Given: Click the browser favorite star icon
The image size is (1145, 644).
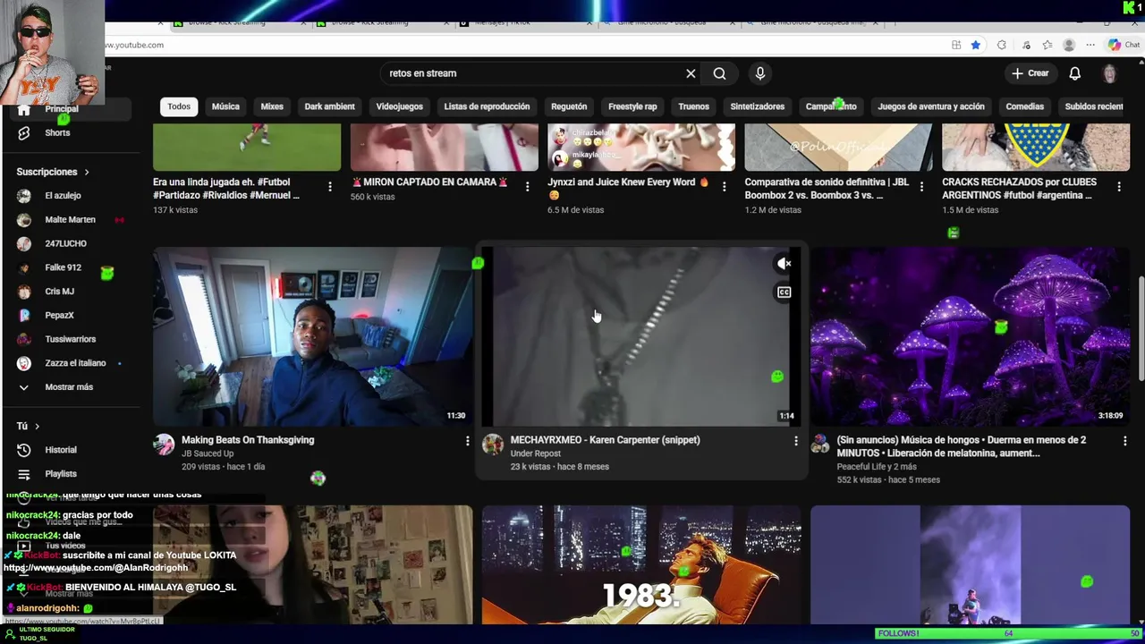Looking at the screenshot, I should (x=976, y=45).
